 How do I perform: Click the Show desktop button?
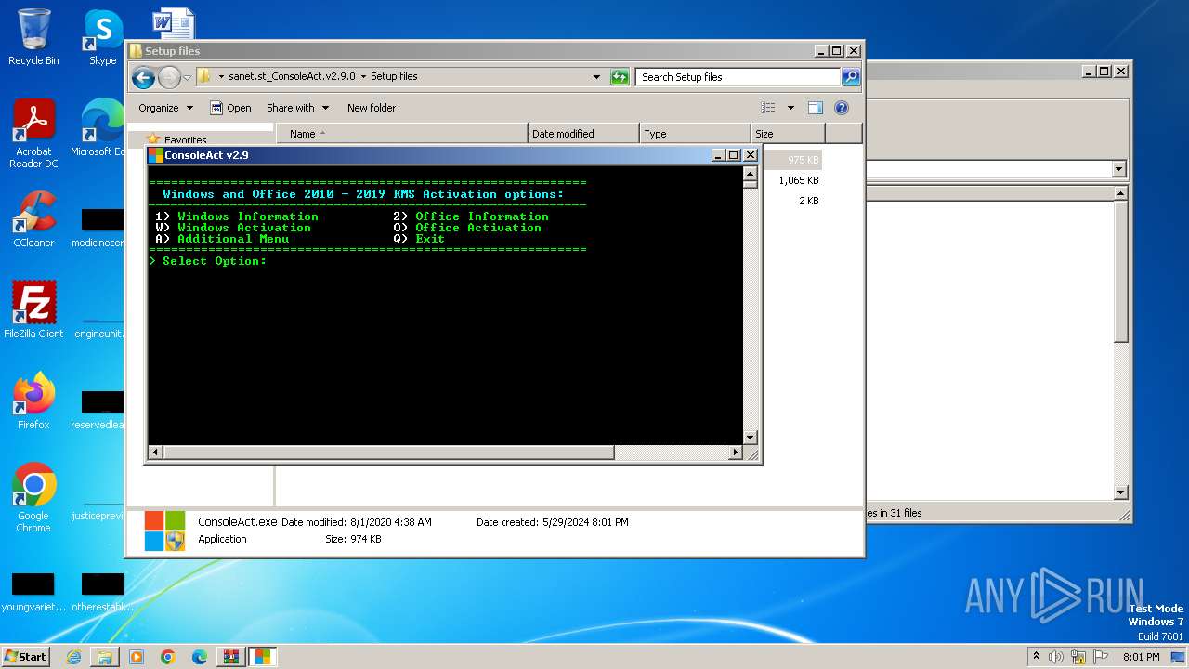pos(1179,657)
